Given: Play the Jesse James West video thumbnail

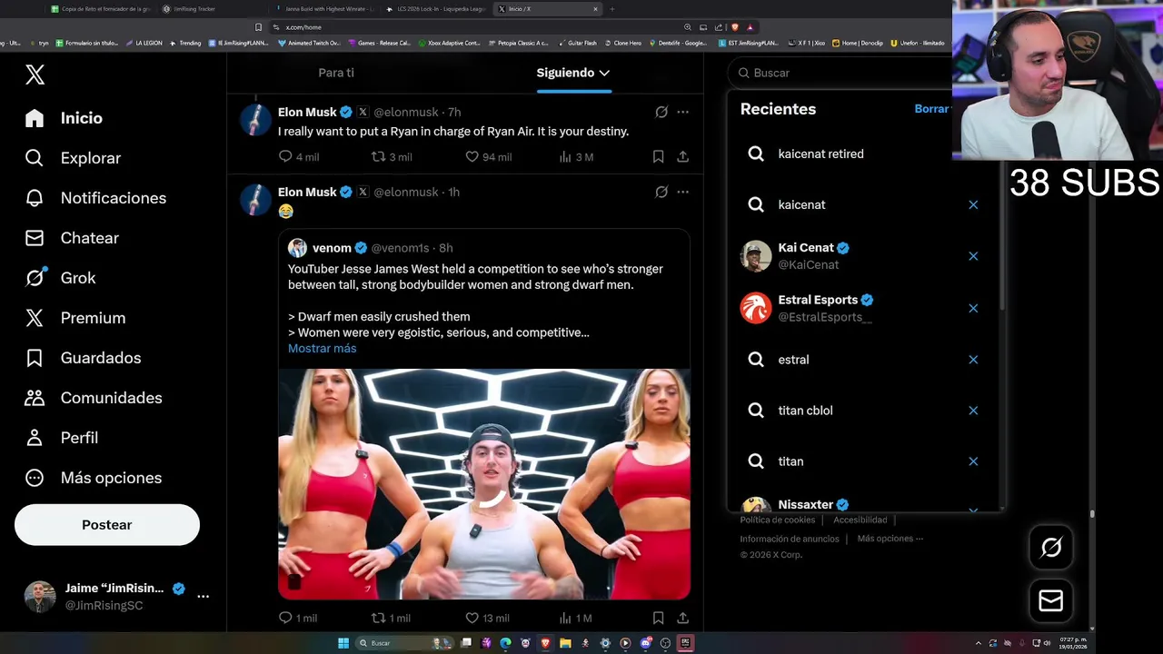Looking at the screenshot, I should pos(484,483).
